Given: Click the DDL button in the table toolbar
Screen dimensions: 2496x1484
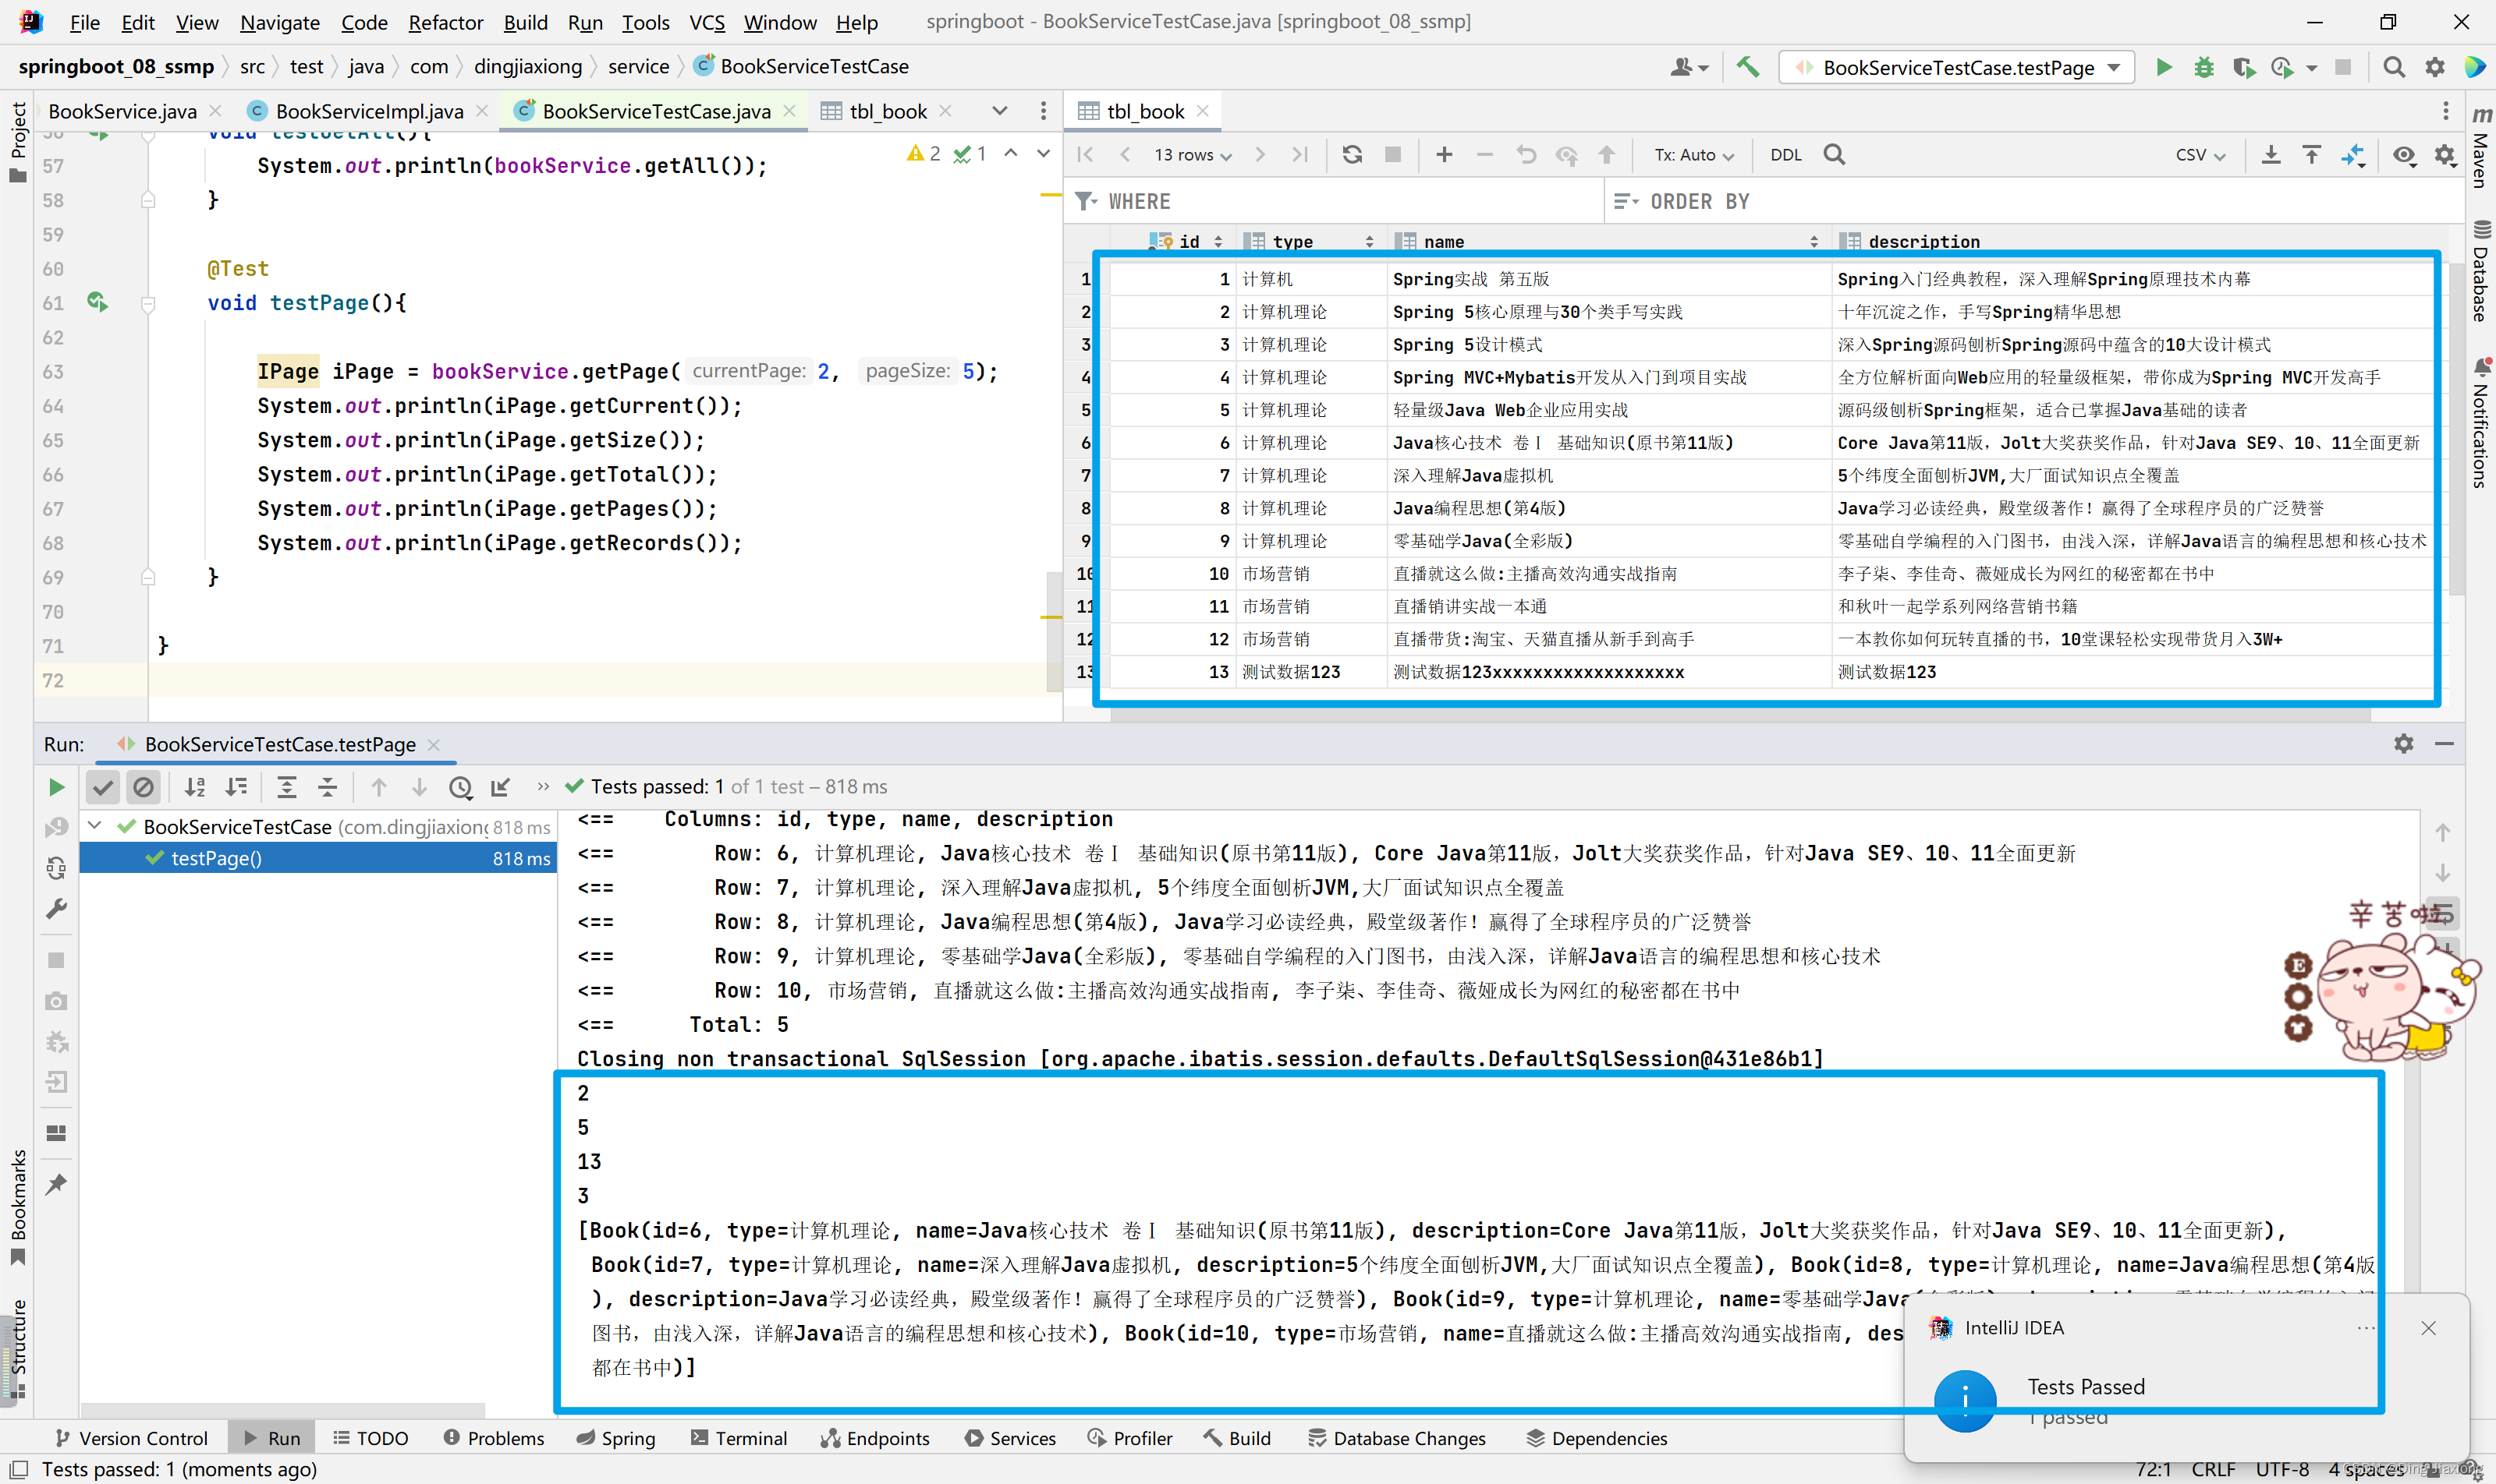Looking at the screenshot, I should [1785, 155].
